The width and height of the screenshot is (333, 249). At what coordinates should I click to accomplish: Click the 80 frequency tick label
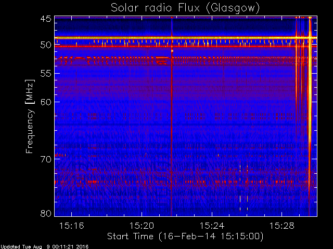tap(46, 213)
